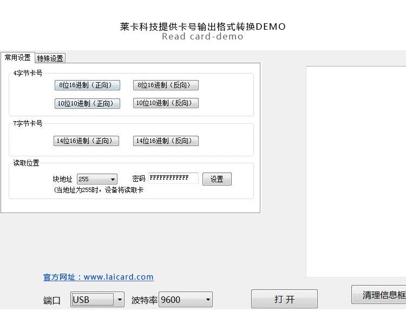Select 14位16进制（正向） for 7-byte cards
Image resolution: width=406 pixels, height=311 pixels.
point(86,141)
